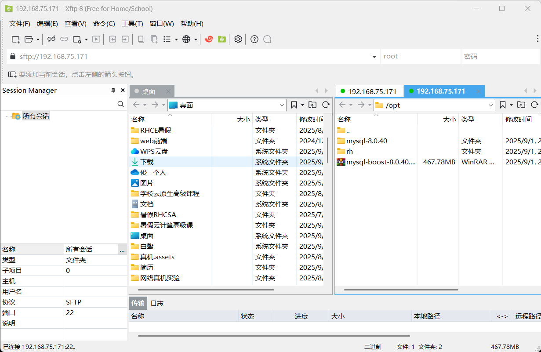The image size is (541, 352).
Task: Open the 查看(V) menu
Action: coord(76,24)
